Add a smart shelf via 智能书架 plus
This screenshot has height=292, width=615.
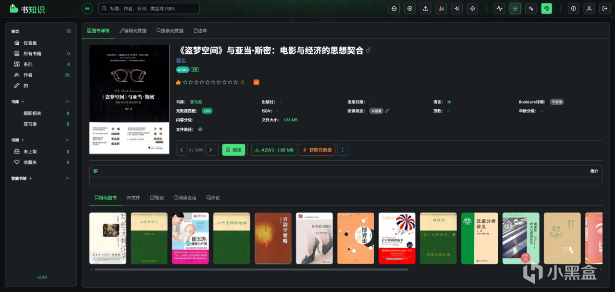pyautogui.click(x=31, y=178)
